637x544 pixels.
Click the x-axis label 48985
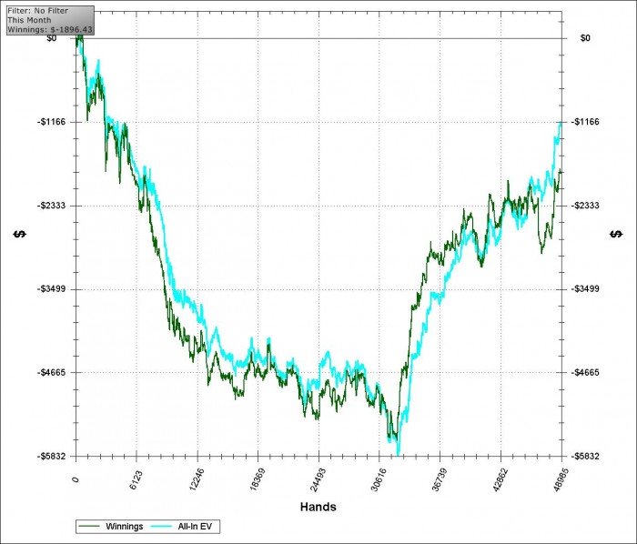click(561, 480)
